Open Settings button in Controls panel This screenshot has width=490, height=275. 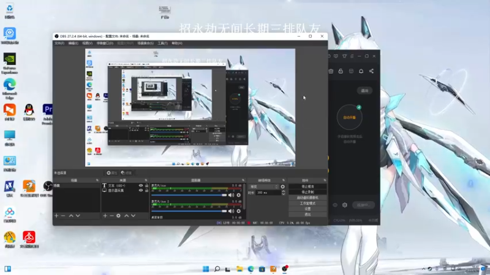pyautogui.click(x=308, y=209)
